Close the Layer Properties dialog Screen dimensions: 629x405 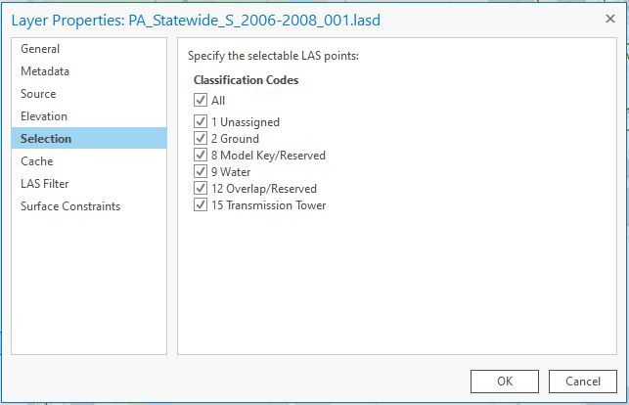tap(610, 19)
